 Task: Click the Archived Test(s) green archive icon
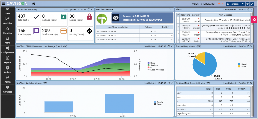(x=63, y=17)
